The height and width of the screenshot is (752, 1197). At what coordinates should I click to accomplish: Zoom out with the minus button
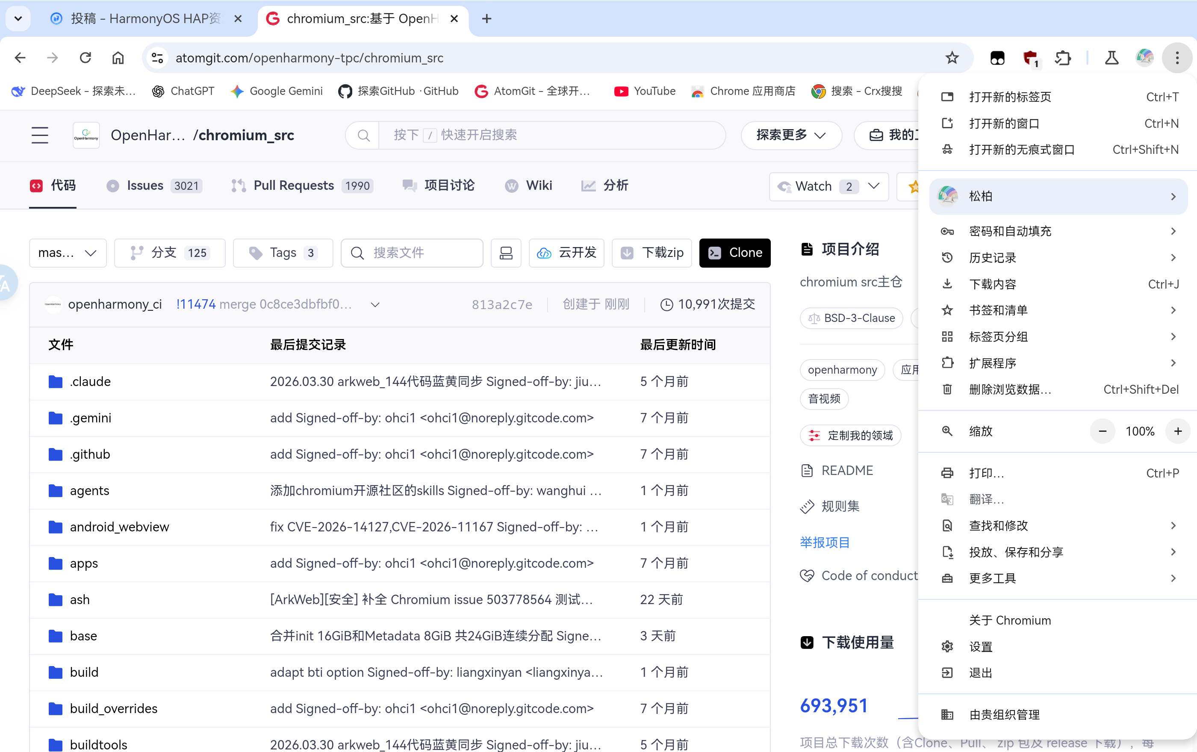(1102, 431)
